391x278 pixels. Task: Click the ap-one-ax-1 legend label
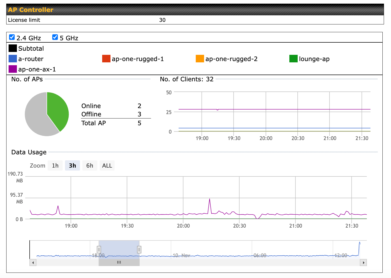coord(37,69)
